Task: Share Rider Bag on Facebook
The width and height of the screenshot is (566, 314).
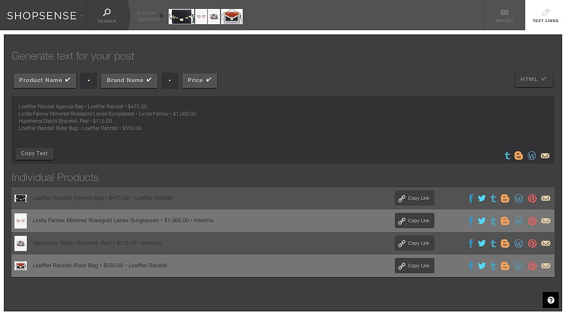Action: [x=471, y=265]
